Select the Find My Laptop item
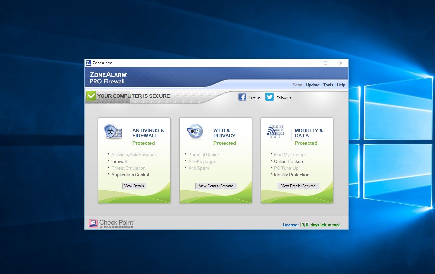 [289, 155]
